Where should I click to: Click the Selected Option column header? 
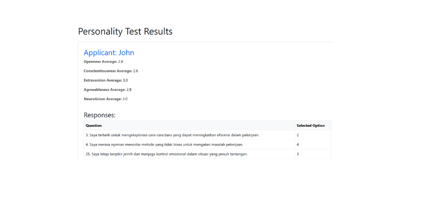(x=311, y=126)
